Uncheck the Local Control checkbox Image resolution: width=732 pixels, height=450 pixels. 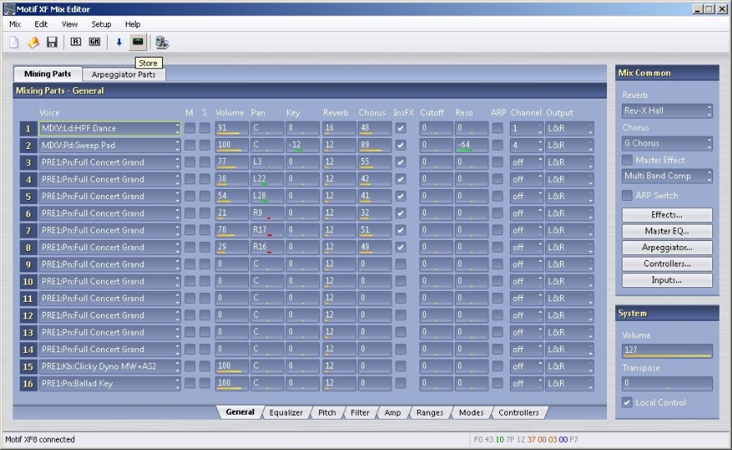[627, 402]
